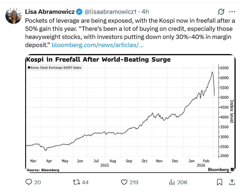This screenshot has height=191, width=241.
Task: Click the 219 likes count
Action: tap(134, 182)
